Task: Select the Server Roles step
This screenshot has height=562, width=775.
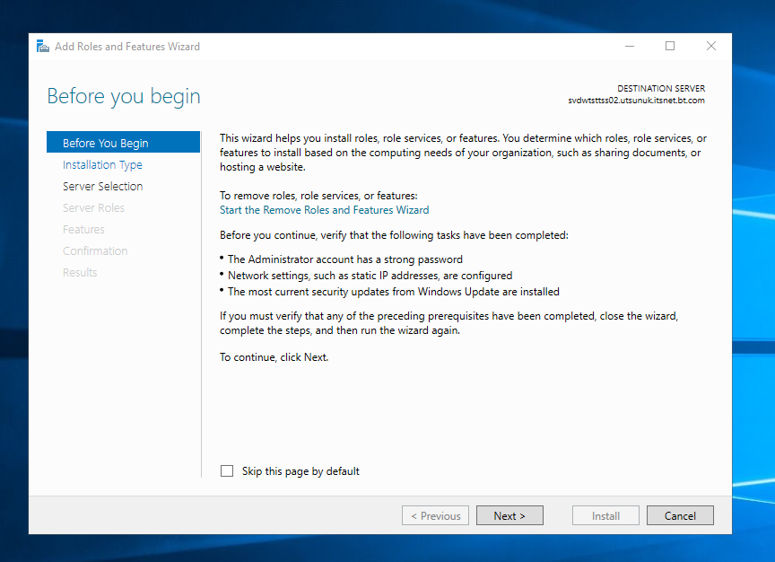Action: click(x=93, y=207)
